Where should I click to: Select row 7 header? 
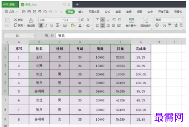point(5,100)
